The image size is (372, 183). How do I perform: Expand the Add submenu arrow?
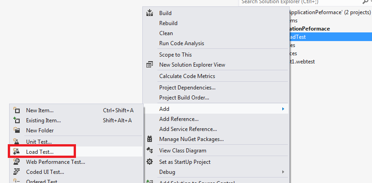[x=283, y=109]
